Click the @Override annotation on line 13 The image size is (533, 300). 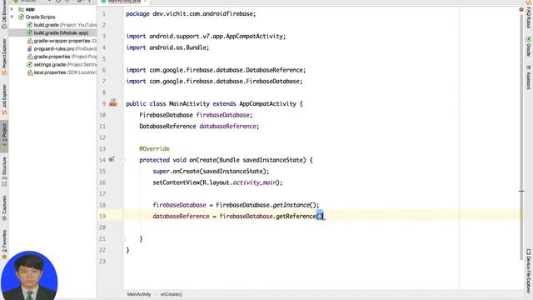pos(154,148)
